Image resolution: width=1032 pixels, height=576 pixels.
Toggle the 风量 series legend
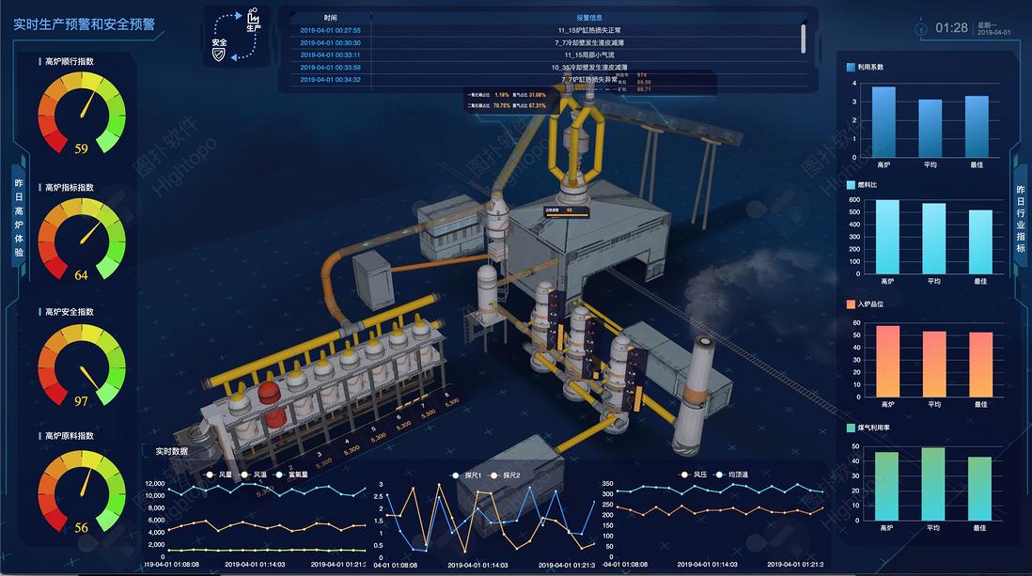click(218, 475)
